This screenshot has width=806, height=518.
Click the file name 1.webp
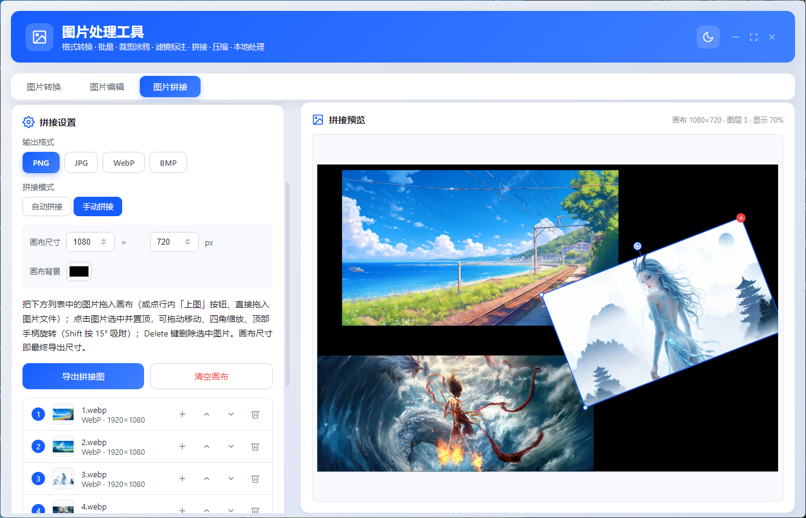[94, 410]
